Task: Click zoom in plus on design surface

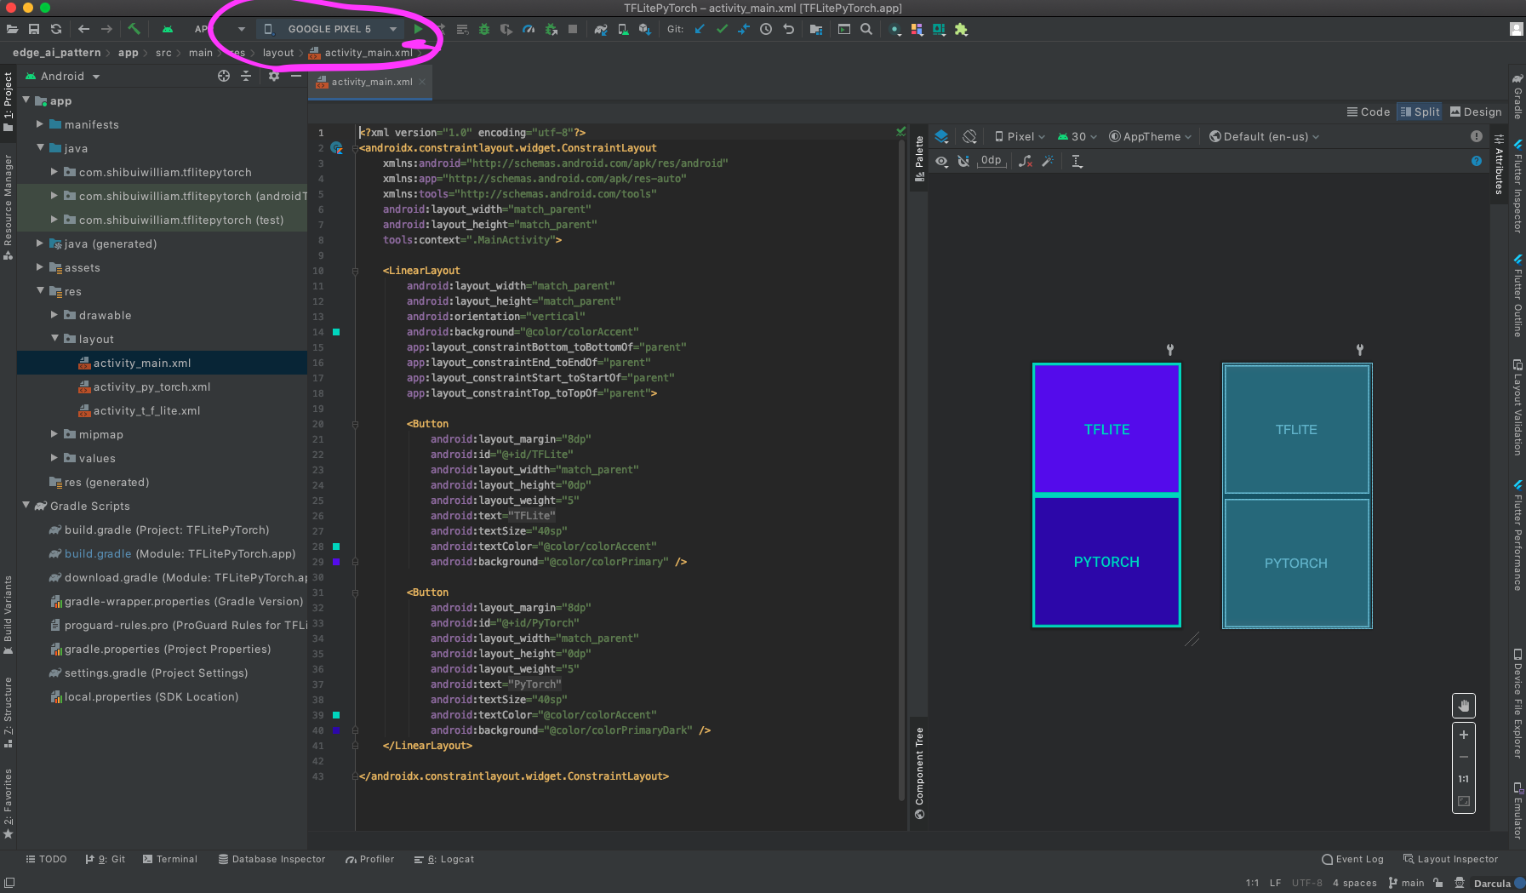Action: [x=1464, y=735]
